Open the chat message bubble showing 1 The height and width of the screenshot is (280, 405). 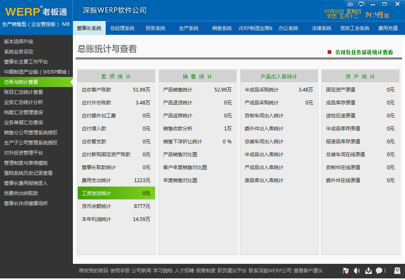click(x=381, y=271)
